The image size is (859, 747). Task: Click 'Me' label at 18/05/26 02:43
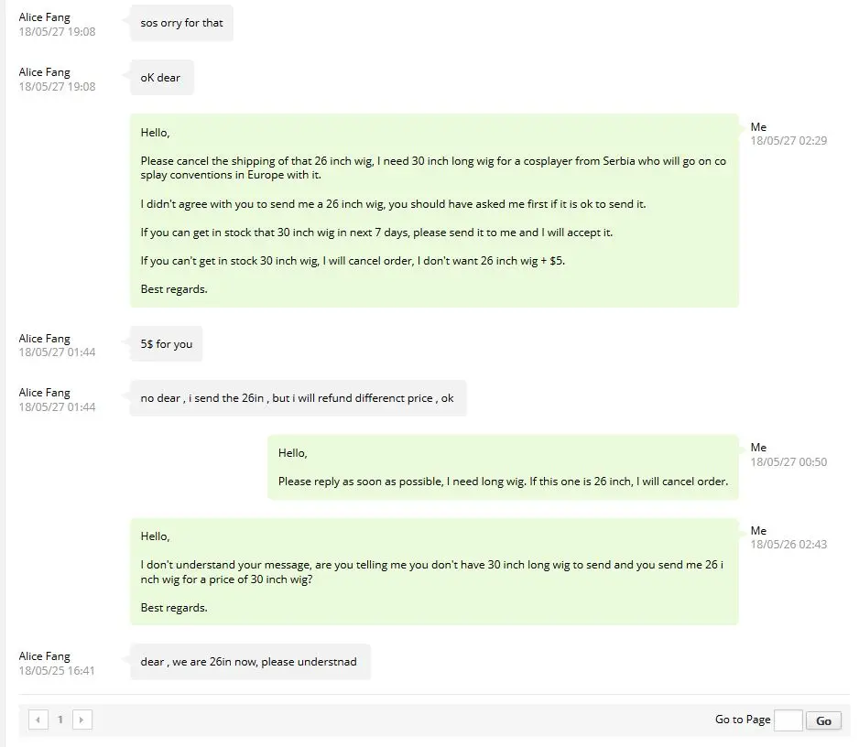758,530
